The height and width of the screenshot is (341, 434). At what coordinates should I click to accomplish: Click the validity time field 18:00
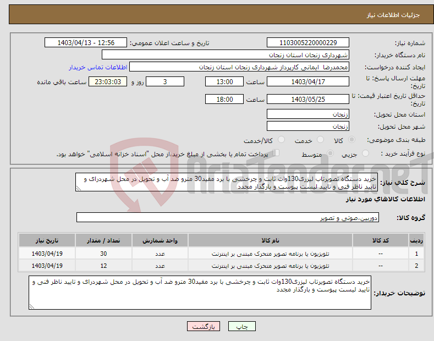click(224, 99)
